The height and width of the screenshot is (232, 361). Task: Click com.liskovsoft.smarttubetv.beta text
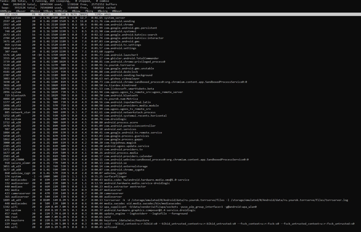pos(129,89)
